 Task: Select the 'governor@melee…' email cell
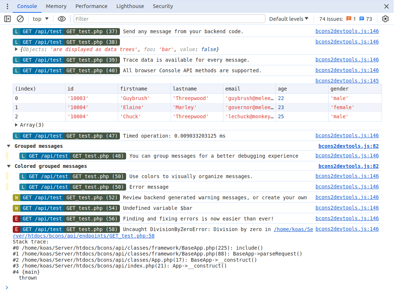point(249,107)
